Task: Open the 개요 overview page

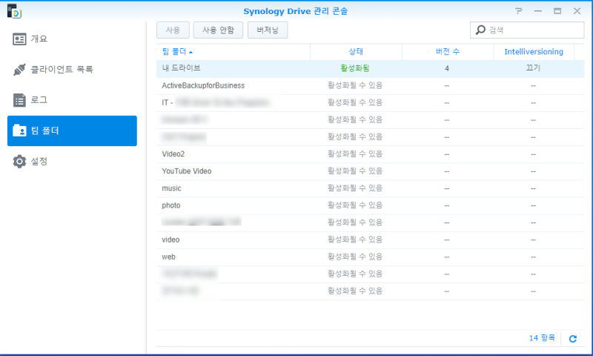Action: click(72, 39)
